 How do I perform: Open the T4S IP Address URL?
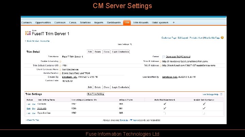[x=189, y=66]
